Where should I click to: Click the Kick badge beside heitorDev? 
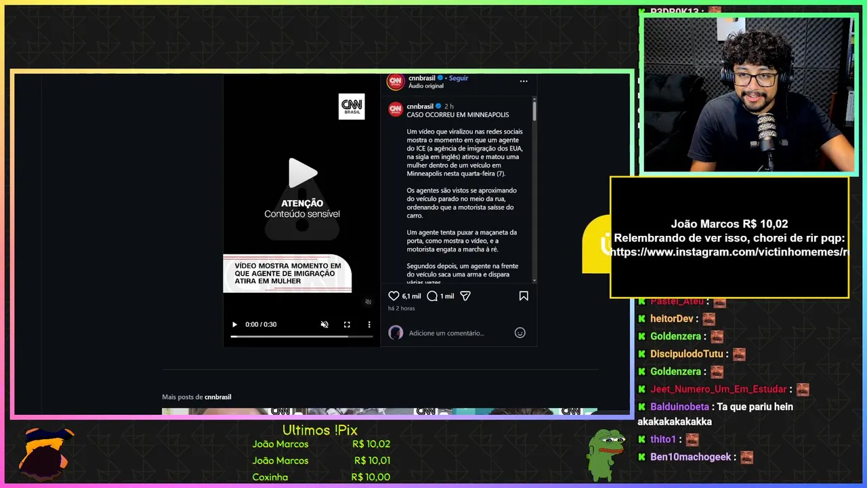pyautogui.click(x=641, y=319)
